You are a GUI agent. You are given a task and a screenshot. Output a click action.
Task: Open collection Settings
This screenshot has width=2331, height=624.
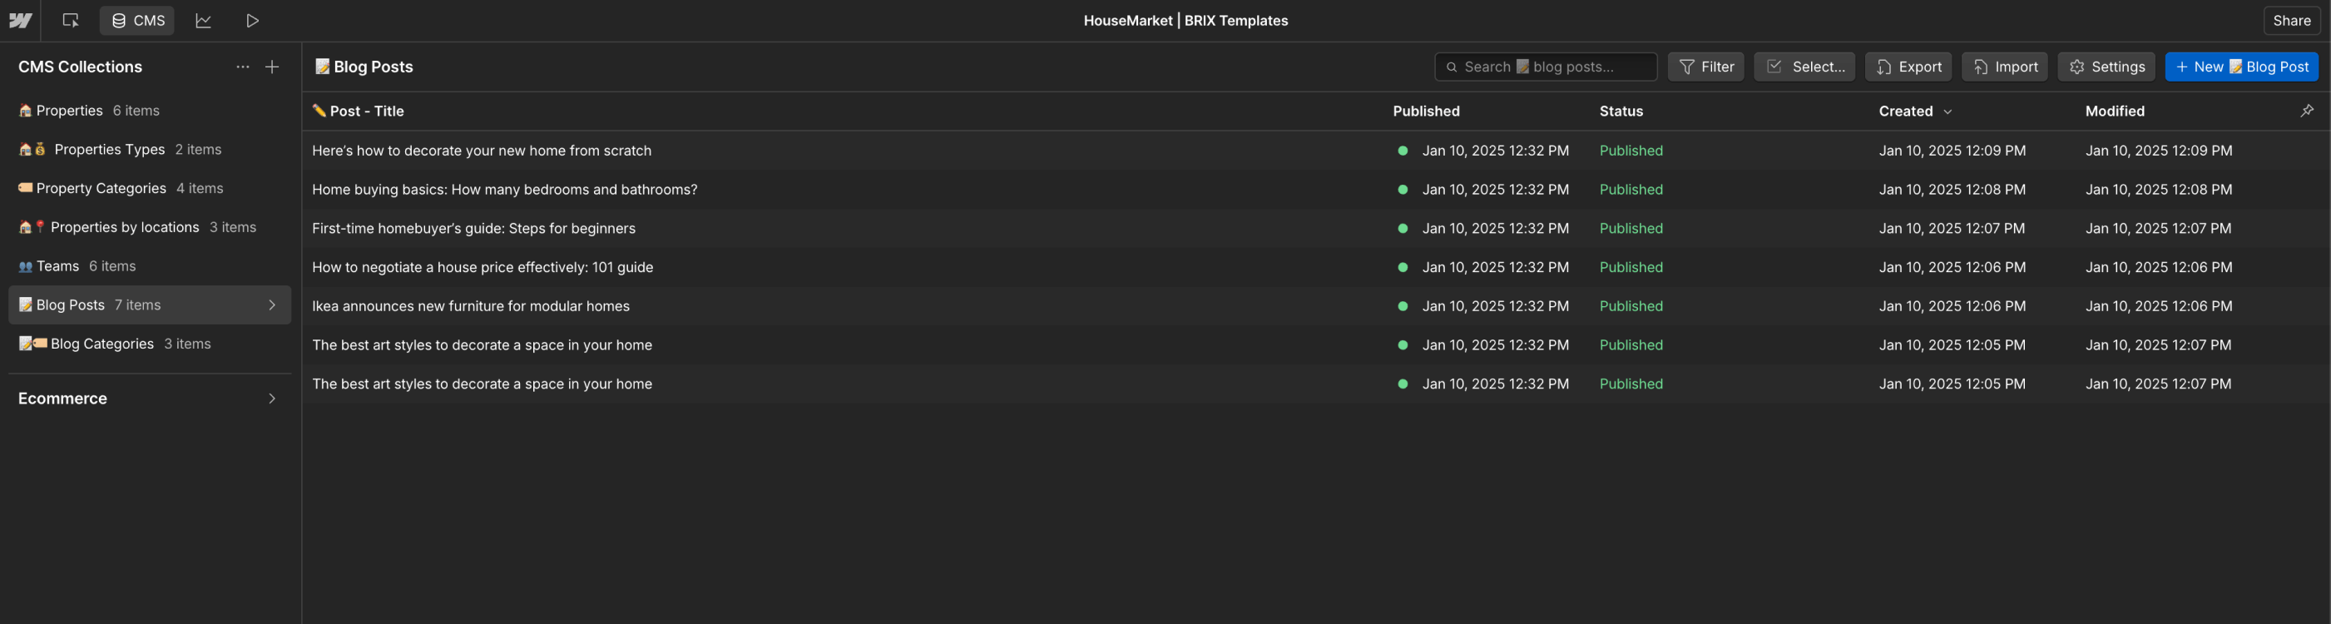[2106, 67]
